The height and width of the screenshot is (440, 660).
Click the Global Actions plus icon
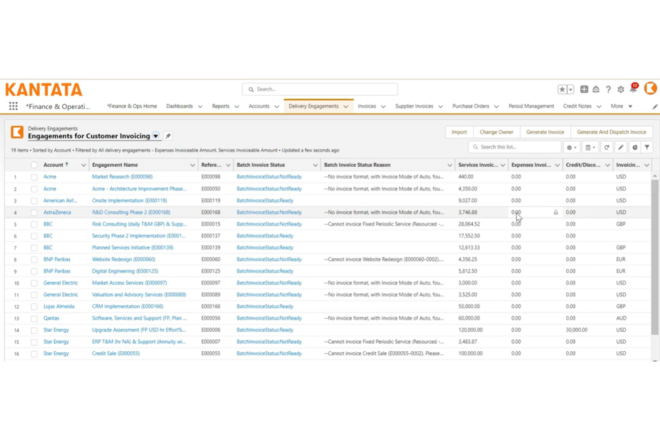click(x=584, y=89)
